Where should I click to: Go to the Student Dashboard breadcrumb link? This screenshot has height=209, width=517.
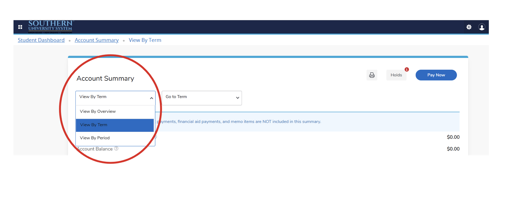coord(41,40)
